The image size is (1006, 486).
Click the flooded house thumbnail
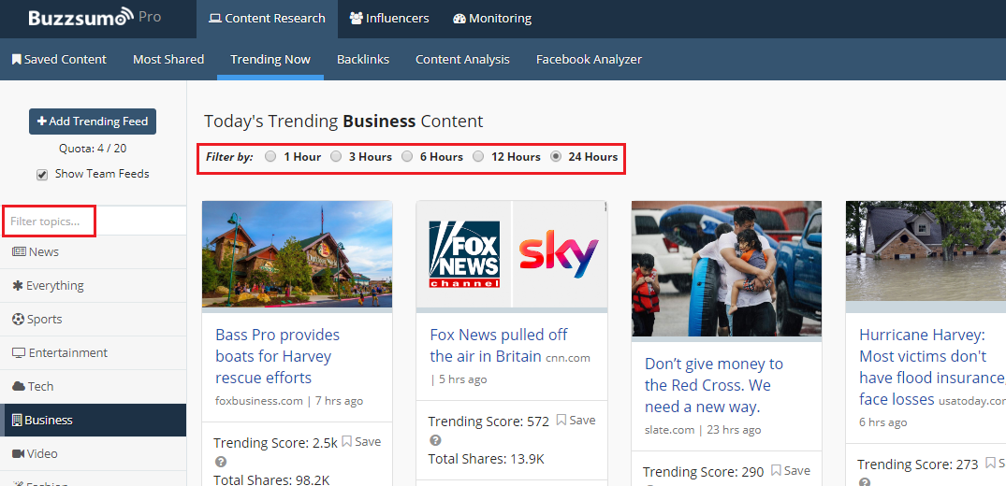coord(926,250)
